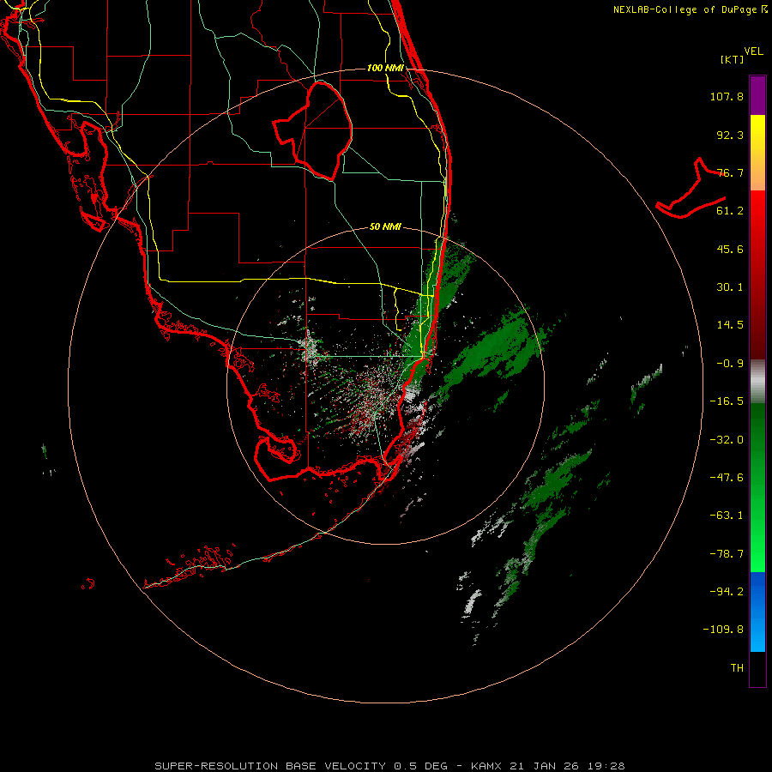This screenshot has width=772, height=772.
Task: Click the NEXLAB-College of DuPage watermark text
Action: (690, 9)
